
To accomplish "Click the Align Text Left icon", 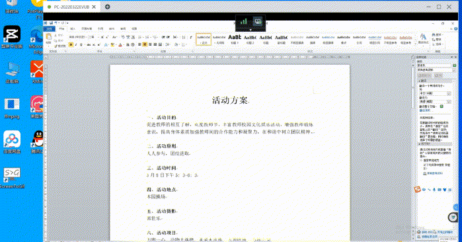I will click(x=140, y=44).
